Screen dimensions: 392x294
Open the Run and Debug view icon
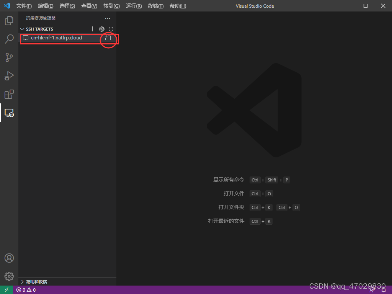click(9, 76)
